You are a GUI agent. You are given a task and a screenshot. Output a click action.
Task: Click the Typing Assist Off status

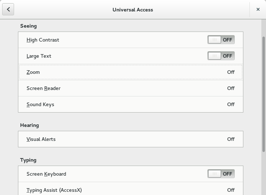(x=231, y=190)
